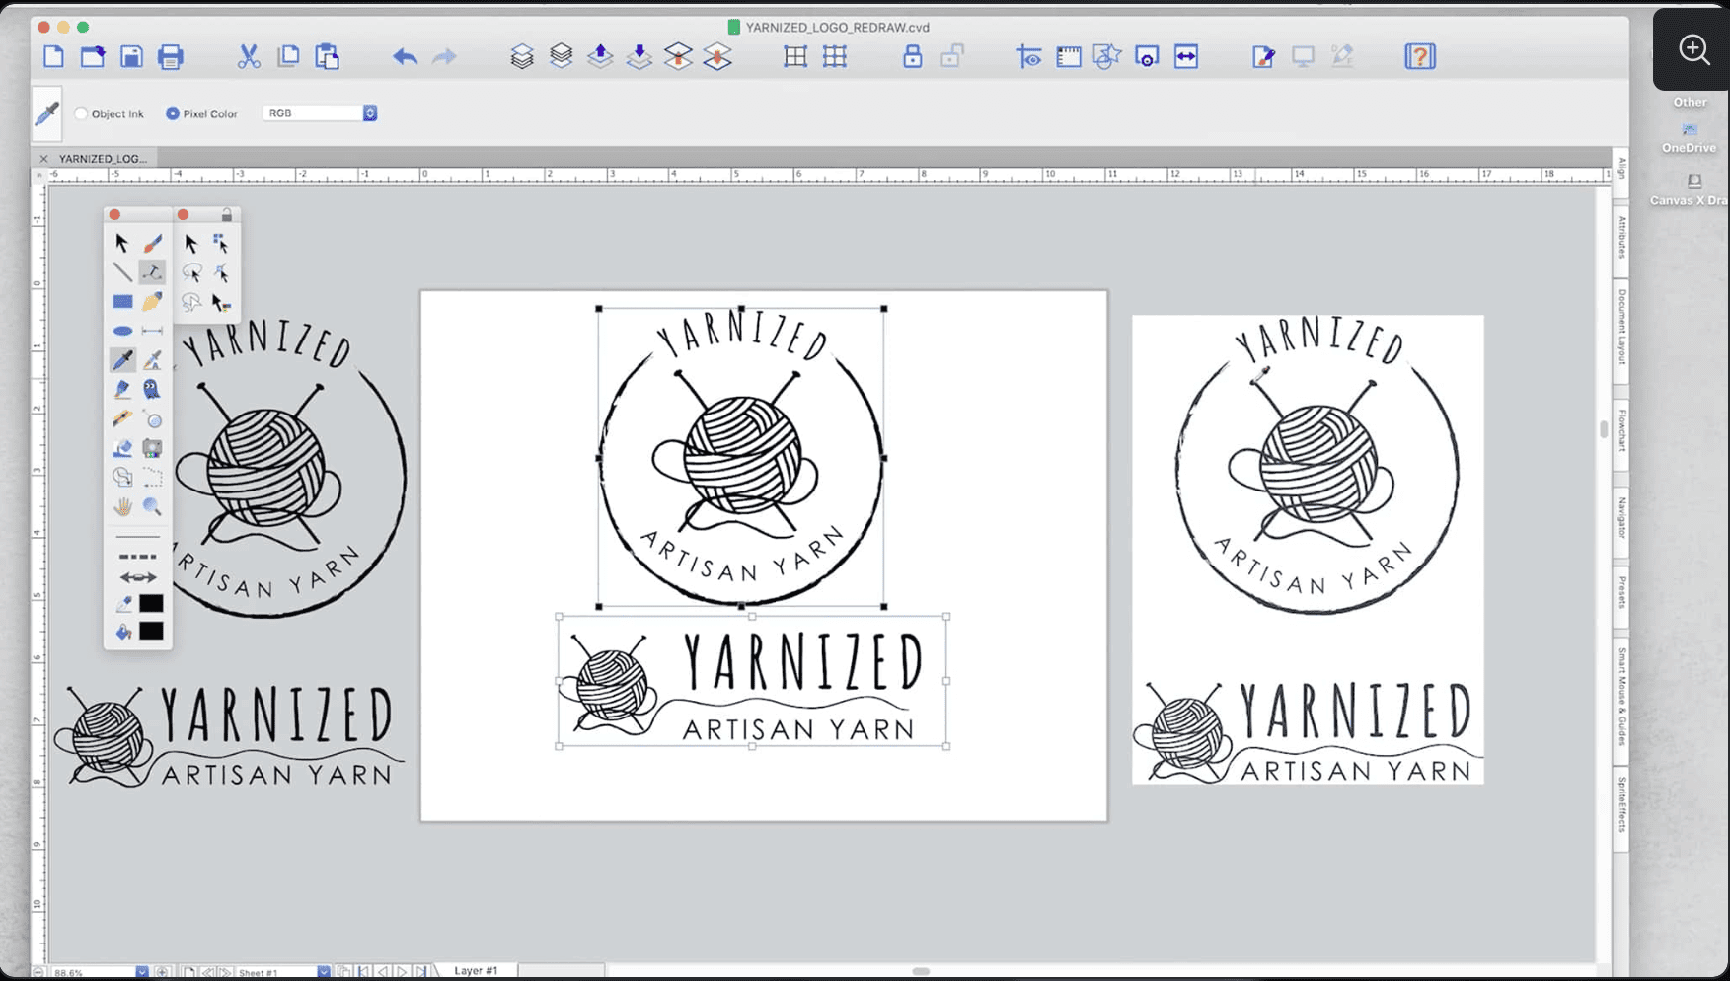
Task: Save the document using floppy disk icon
Action: (131, 56)
